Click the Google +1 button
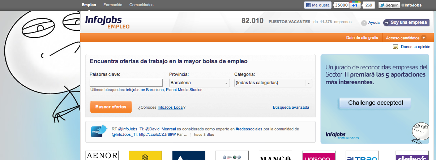The height and width of the screenshot is (160, 436). tap(355, 5)
